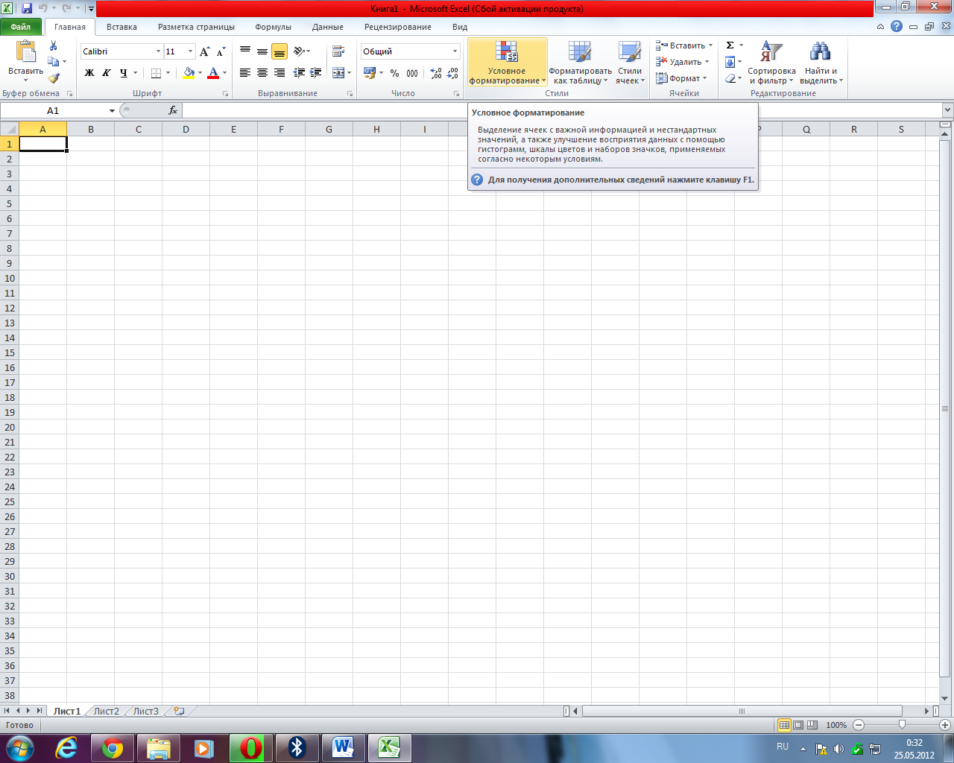The height and width of the screenshot is (763, 954).
Task: Align cell text to the right
Action: coord(279,73)
